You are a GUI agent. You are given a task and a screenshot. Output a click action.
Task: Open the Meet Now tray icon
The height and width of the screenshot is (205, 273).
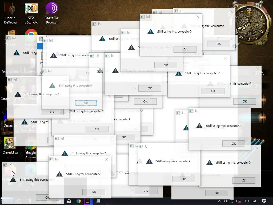pos(226,201)
